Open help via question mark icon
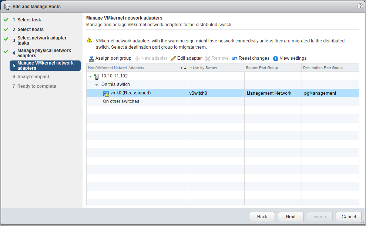This screenshot has height=226, width=366. point(360,6)
